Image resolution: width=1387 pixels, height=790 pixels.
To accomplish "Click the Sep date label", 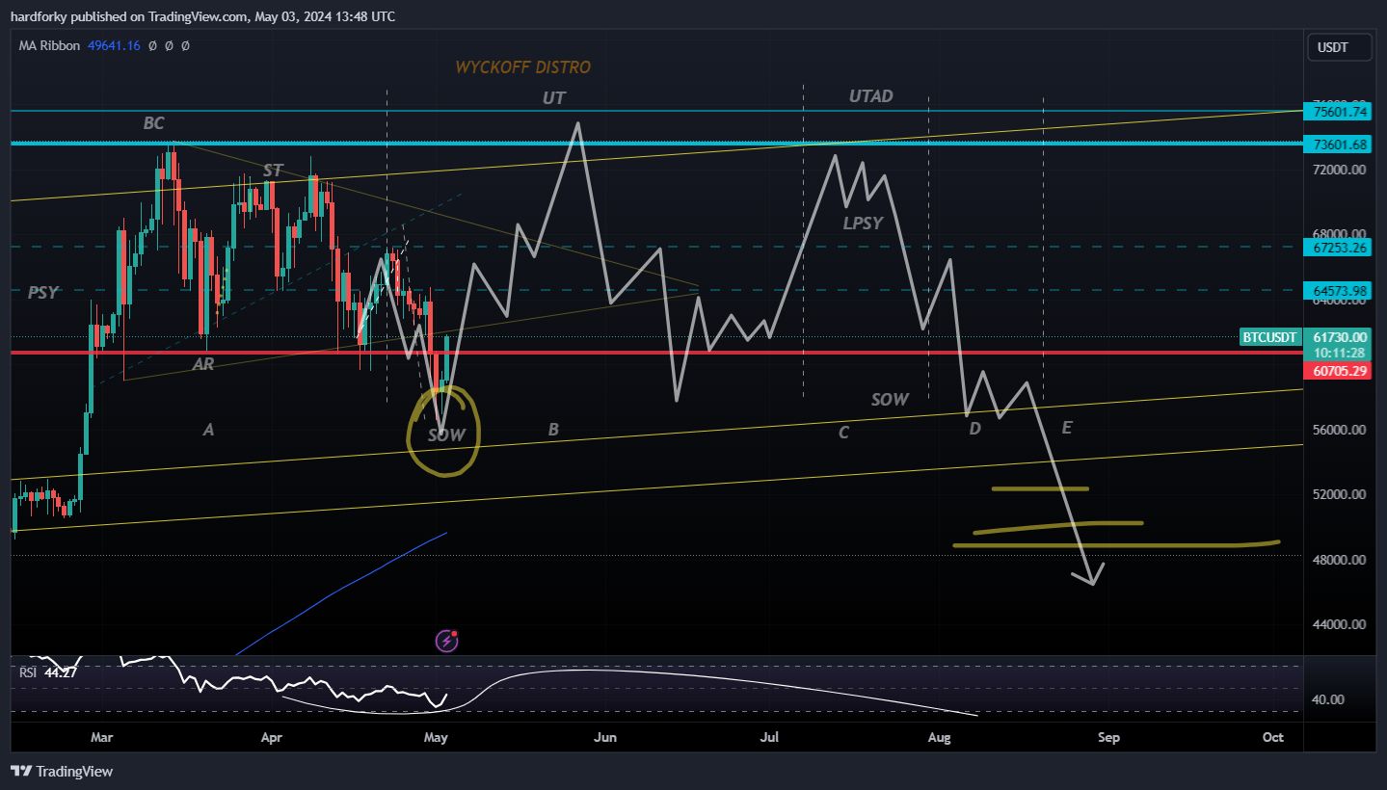I will tap(1108, 738).
